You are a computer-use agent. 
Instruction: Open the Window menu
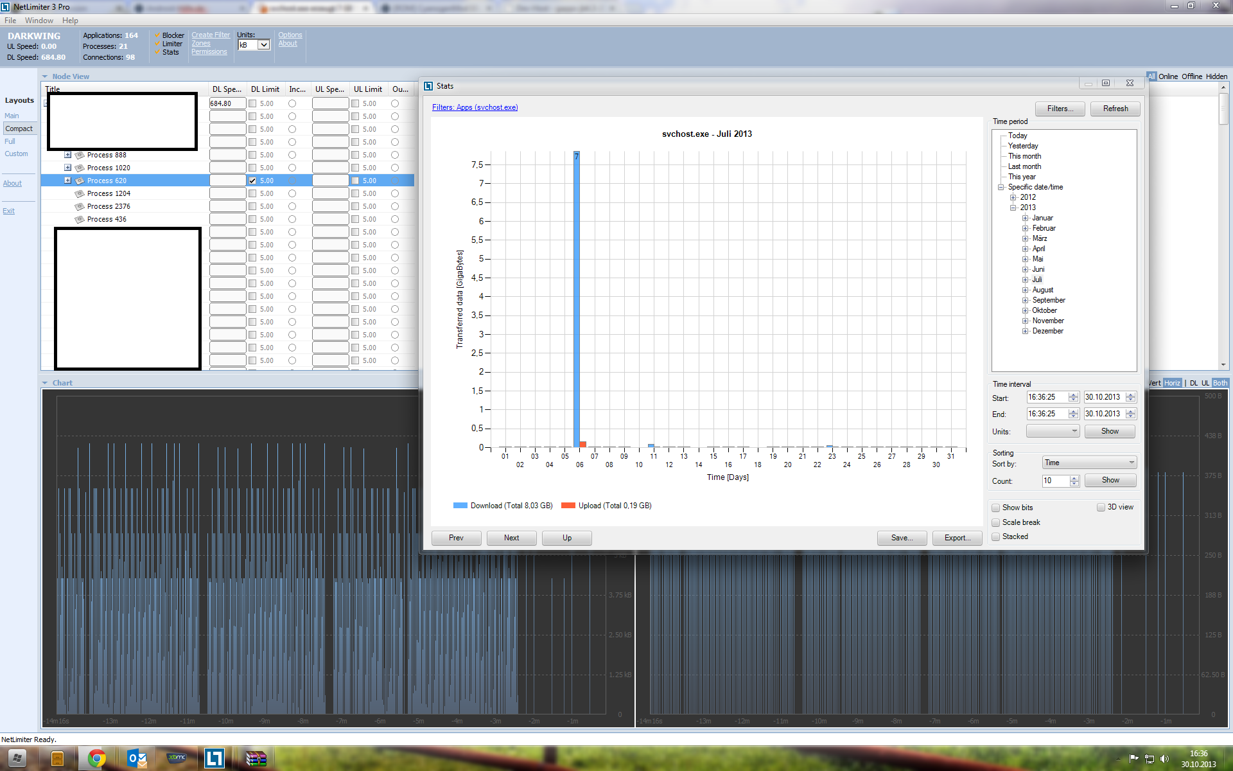pos(39,21)
